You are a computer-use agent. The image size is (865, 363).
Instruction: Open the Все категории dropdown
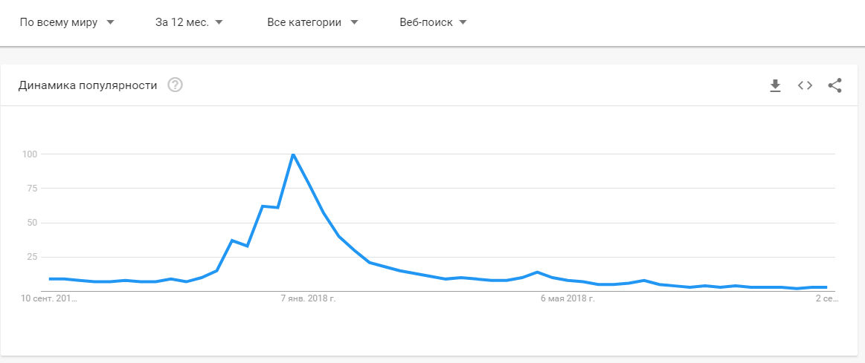click(313, 22)
